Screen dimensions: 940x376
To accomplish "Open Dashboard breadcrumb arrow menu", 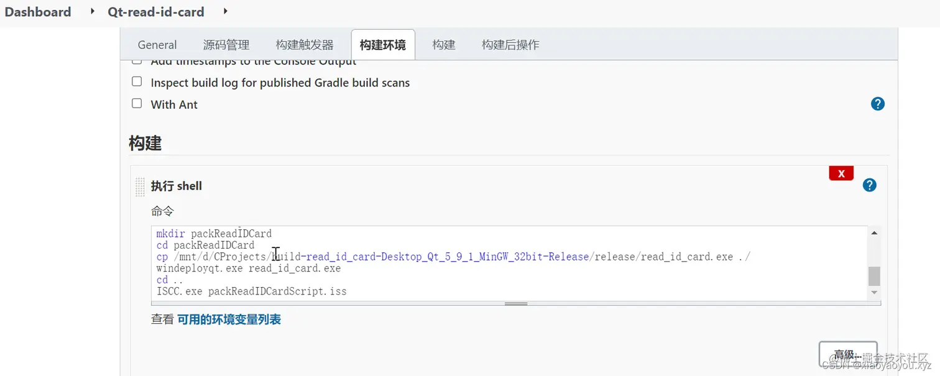I will (93, 11).
